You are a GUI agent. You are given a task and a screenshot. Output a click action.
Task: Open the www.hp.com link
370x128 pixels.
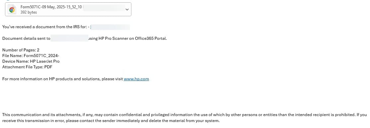click(x=136, y=79)
